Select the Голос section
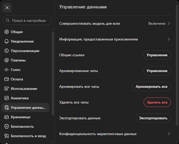This screenshot has height=144, width=179. click(25, 70)
